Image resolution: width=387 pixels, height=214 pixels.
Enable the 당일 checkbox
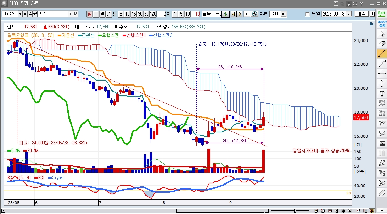[x=308, y=14]
